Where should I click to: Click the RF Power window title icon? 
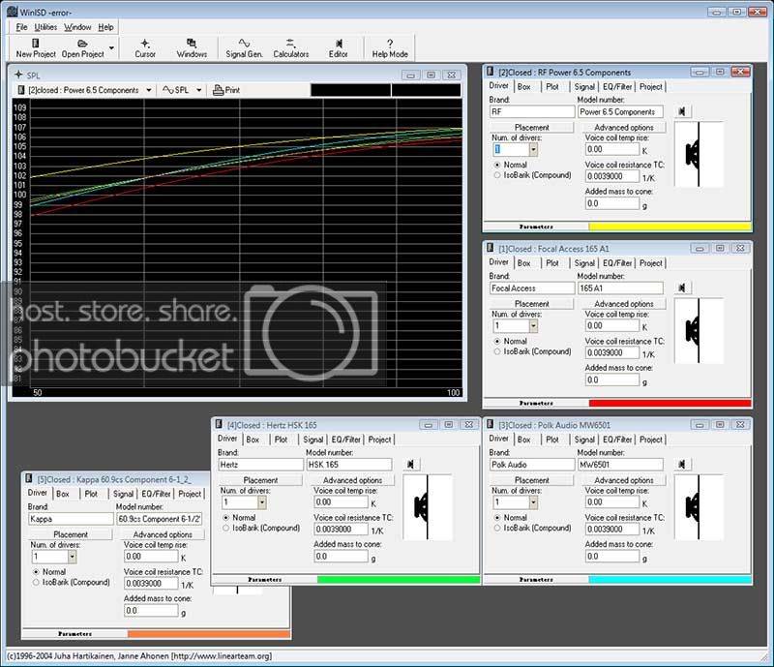point(491,72)
